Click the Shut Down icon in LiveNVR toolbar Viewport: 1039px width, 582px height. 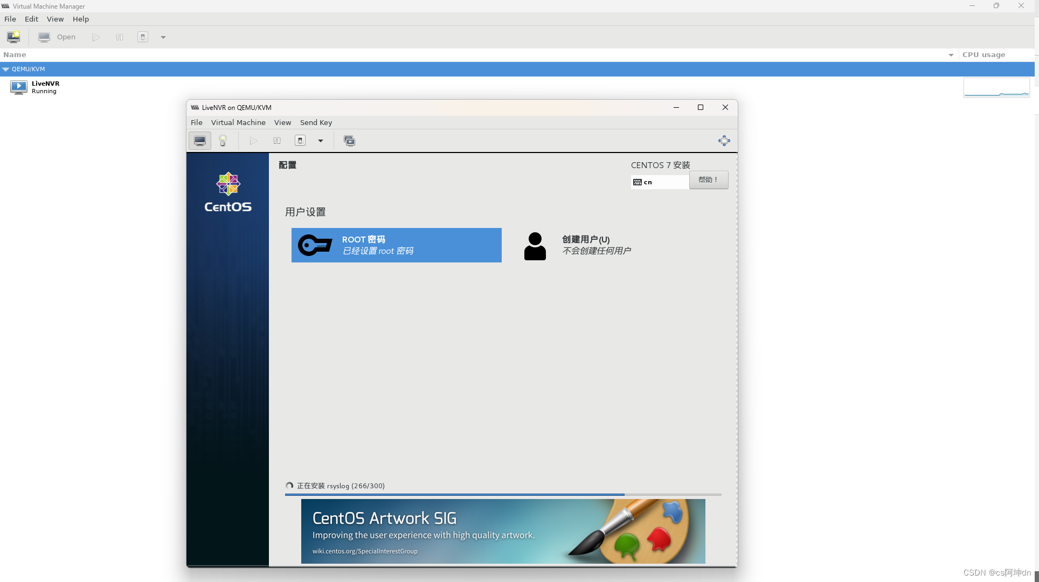(x=300, y=141)
